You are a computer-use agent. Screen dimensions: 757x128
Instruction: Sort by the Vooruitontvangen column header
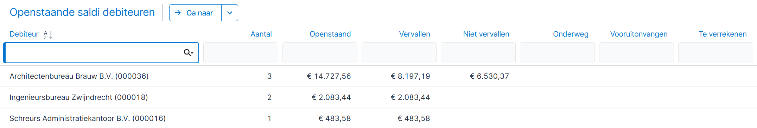(639, 34)
